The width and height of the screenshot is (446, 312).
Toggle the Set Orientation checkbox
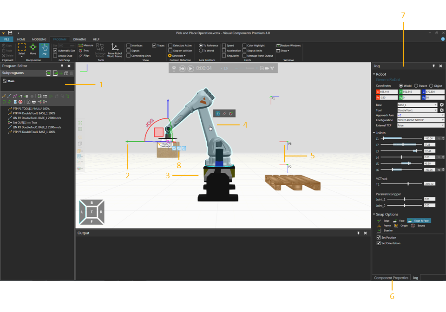click(x=379, y=243)
